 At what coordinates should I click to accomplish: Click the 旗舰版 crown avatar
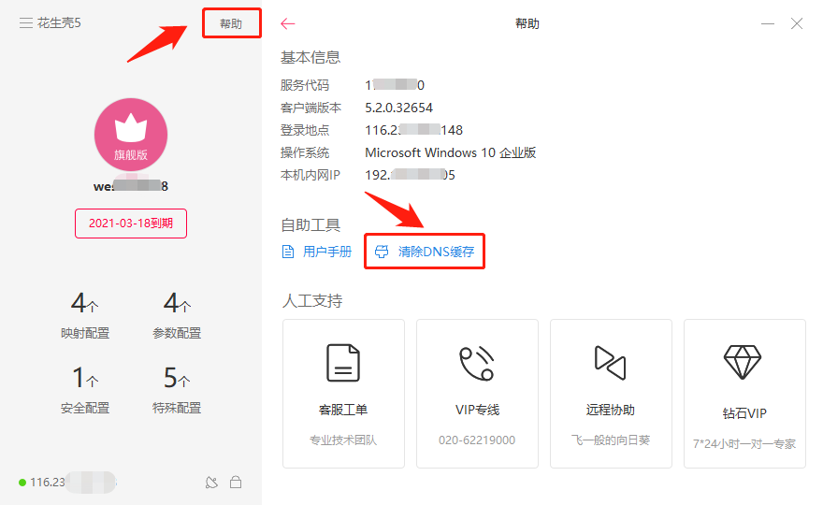(131, 135)
